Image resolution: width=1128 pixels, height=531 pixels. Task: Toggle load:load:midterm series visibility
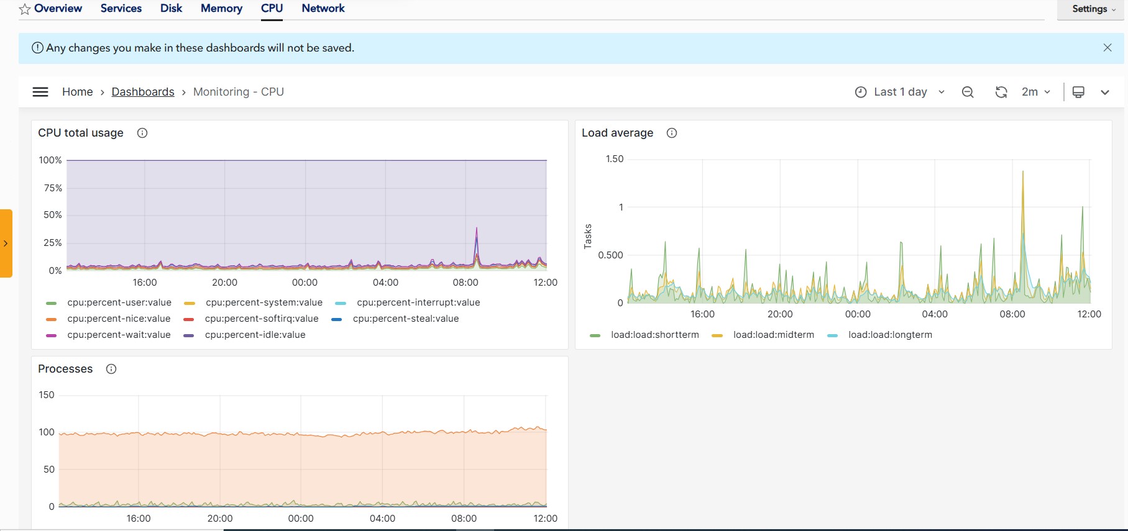[x=763, y=335]
